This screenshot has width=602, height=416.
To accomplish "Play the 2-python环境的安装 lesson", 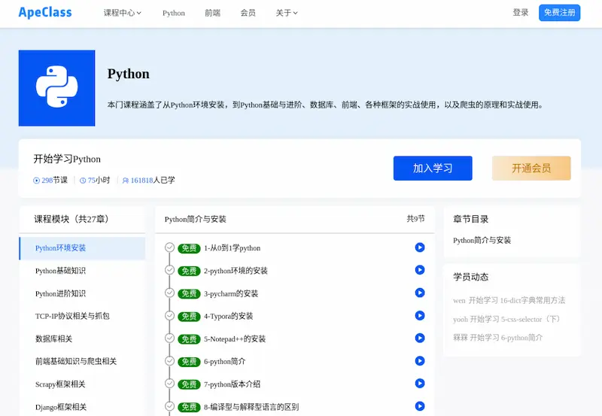I will [420, 270].
